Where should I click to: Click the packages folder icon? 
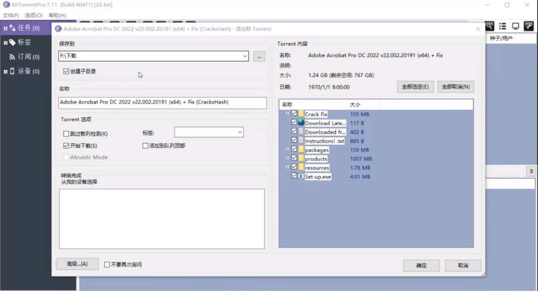pyautogui.click(x=301, y=149)
